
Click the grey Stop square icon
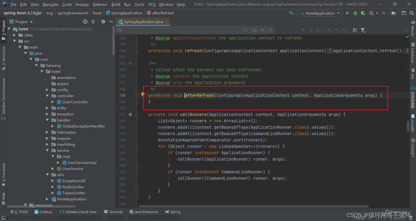point(384,13)
